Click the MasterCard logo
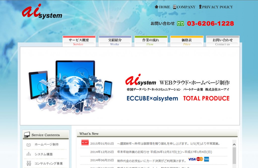 pyautogui.click(x=200, y=159)
